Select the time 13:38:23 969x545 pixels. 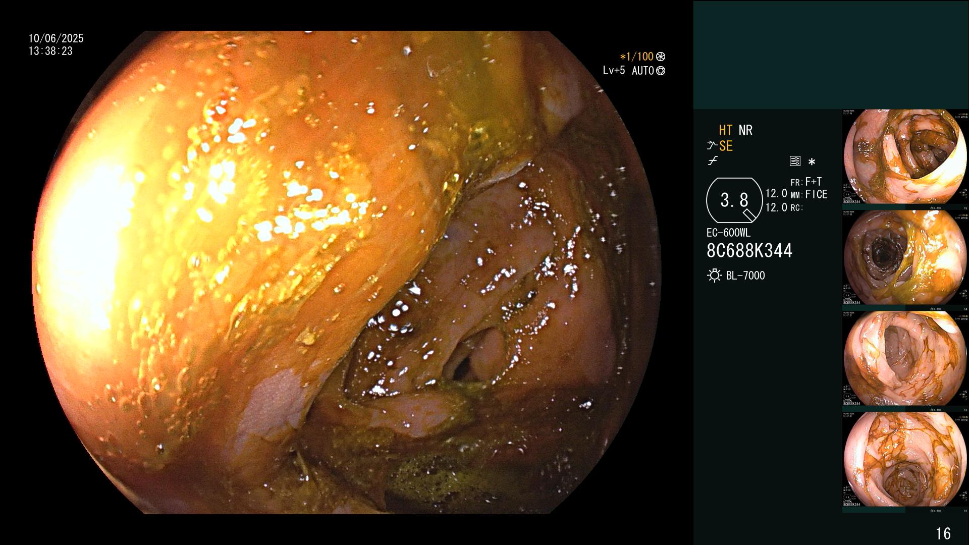pyautogui.click(x=50, y=51)
